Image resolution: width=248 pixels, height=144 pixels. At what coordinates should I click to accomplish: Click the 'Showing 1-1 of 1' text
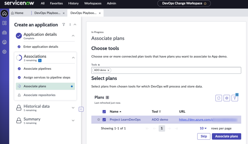click(x=113, y=128)
